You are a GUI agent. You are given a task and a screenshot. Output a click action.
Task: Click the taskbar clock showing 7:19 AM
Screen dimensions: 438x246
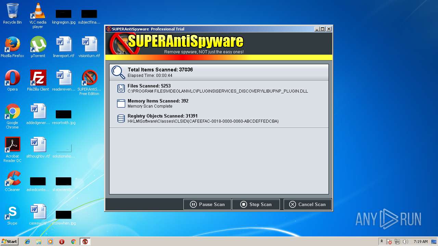(421, 242)
